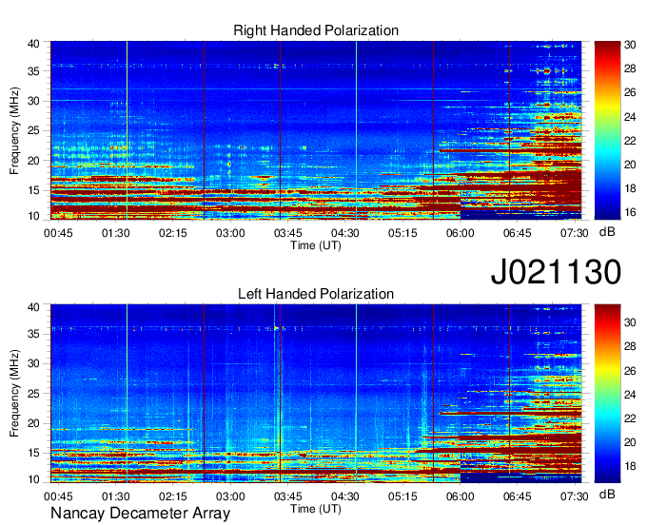Click the 10 frequency tick on lower plot
This screenshot has height=525, width=647.
click(x=34, y=479)
